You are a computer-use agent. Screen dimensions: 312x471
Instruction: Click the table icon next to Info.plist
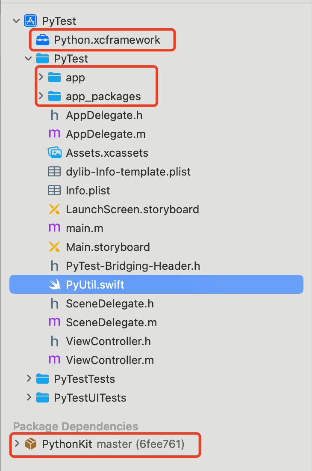pyautogui.click(x=54, y=190)
